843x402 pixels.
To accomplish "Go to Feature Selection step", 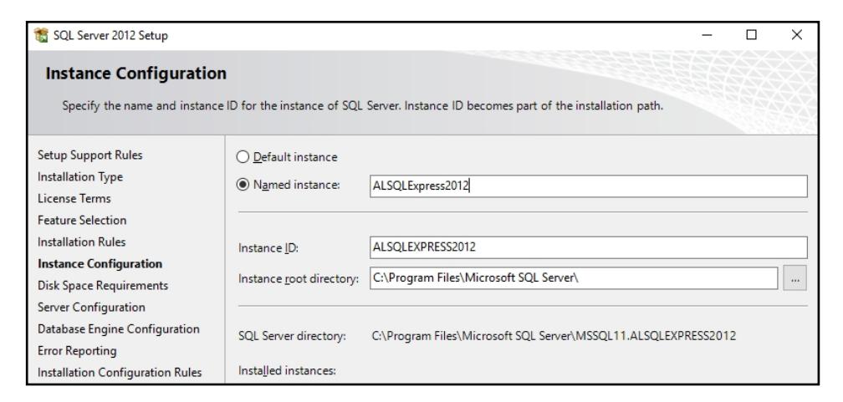I will pyautogui.click(x=82, y=221).
